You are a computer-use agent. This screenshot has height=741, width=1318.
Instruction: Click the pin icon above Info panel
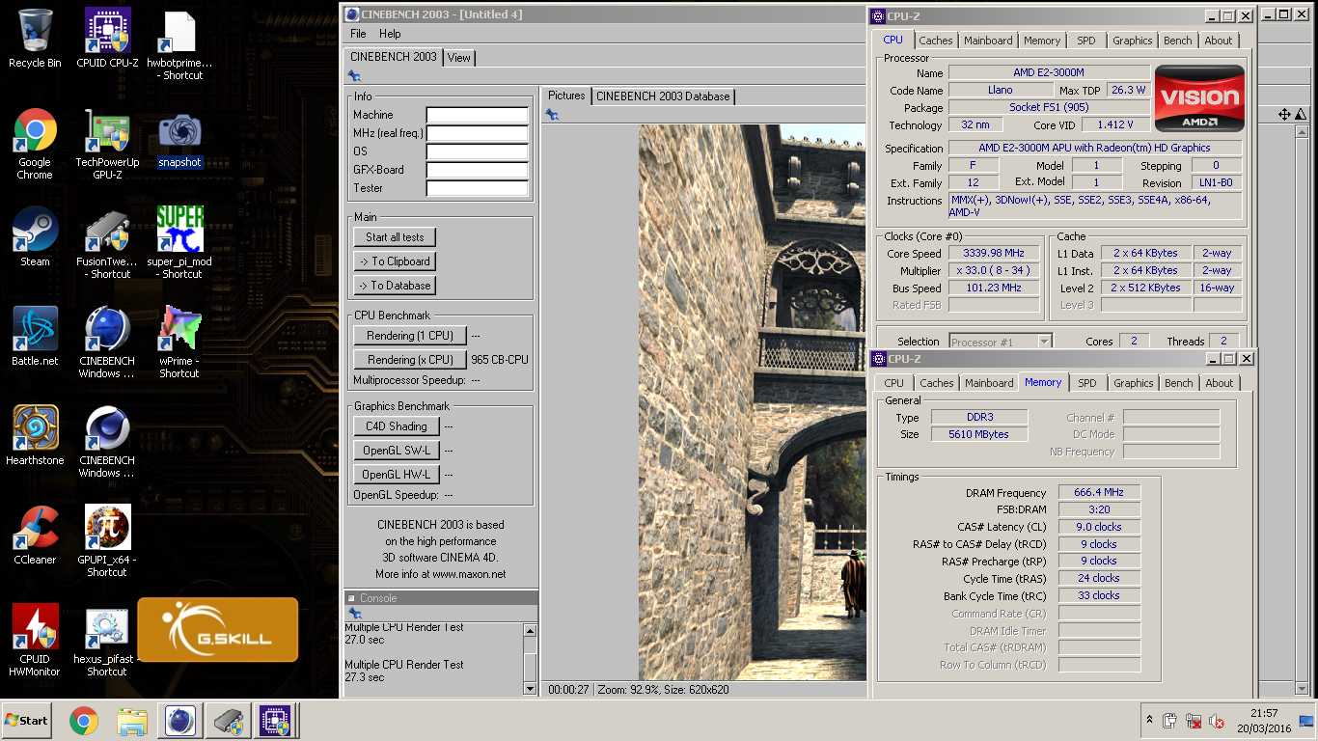355,76
